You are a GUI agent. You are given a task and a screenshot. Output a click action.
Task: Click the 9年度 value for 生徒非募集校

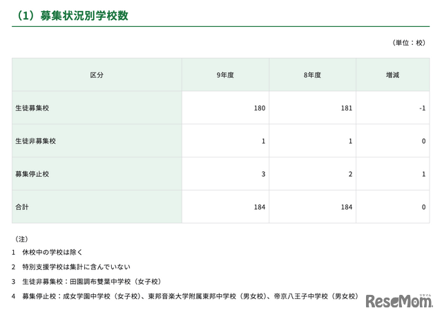[x=263, y=141]
